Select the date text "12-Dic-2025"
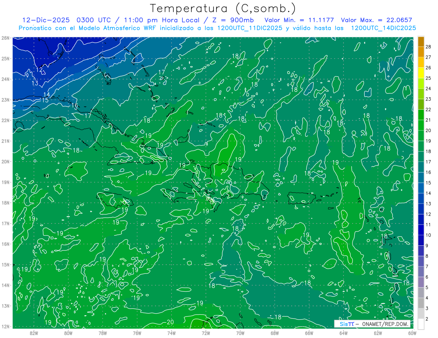The image size is (438, 338). point(46,20)
